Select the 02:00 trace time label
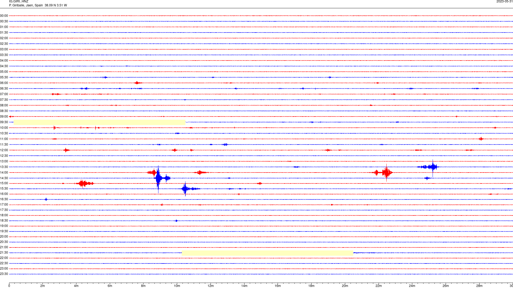 click(x=4, y=38)
